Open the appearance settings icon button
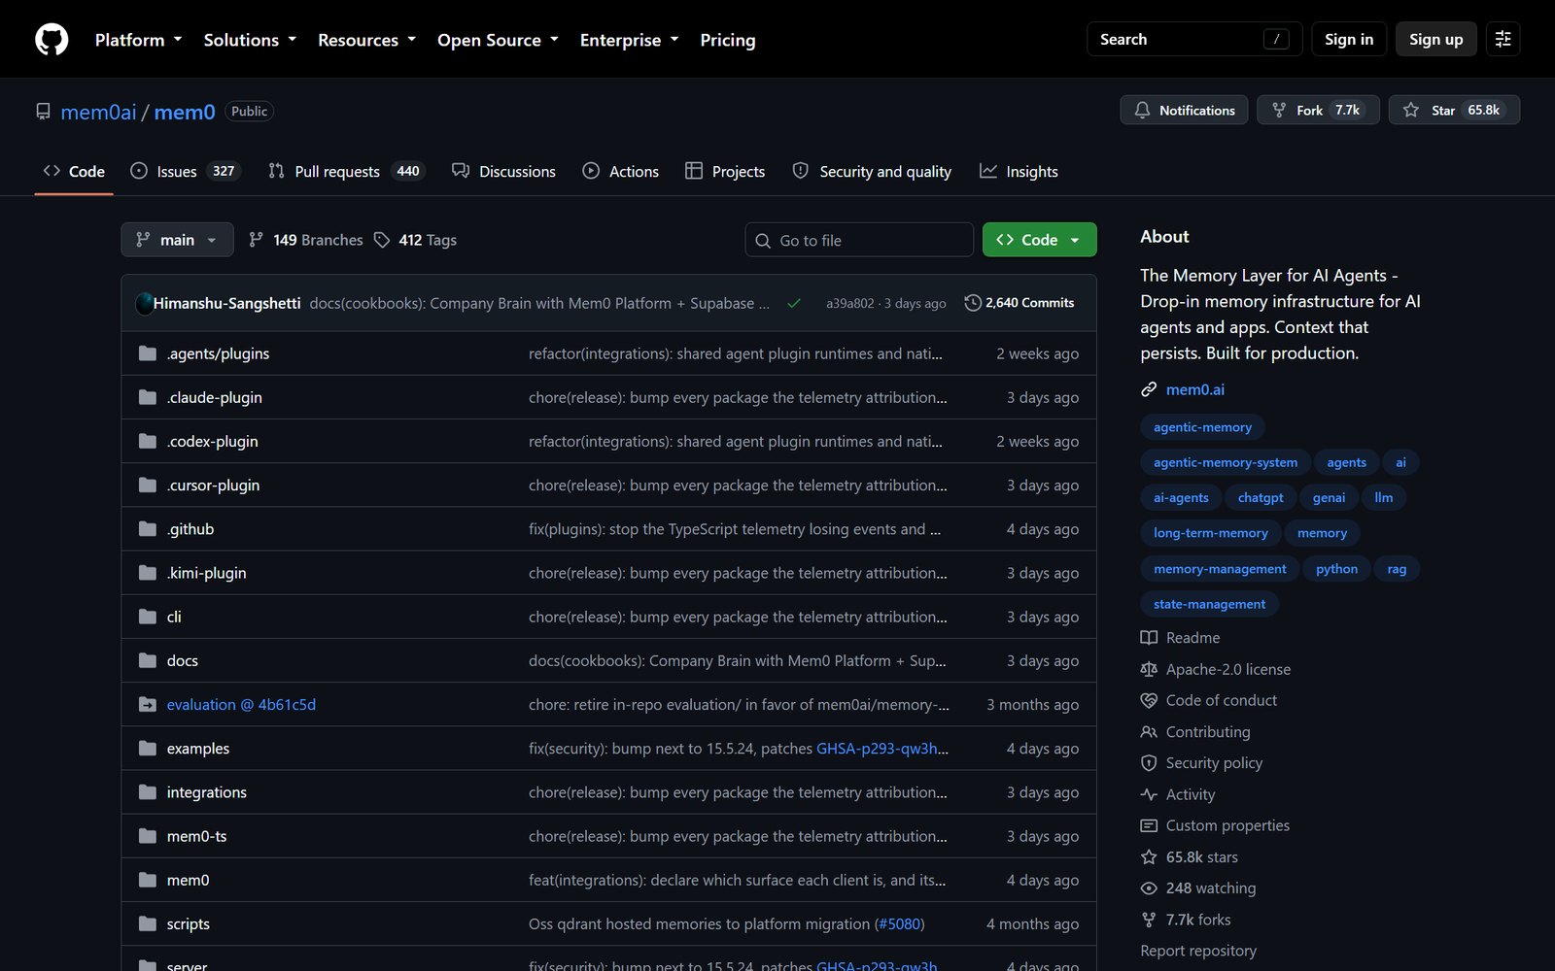This screenshot has width=1555, height=971. pyautogui.click(x=1503, y=39)
